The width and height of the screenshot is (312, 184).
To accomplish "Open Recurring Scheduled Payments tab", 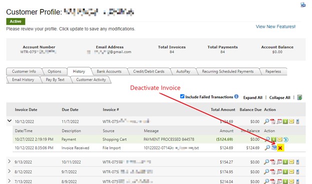I will click(x=227, y=72).
